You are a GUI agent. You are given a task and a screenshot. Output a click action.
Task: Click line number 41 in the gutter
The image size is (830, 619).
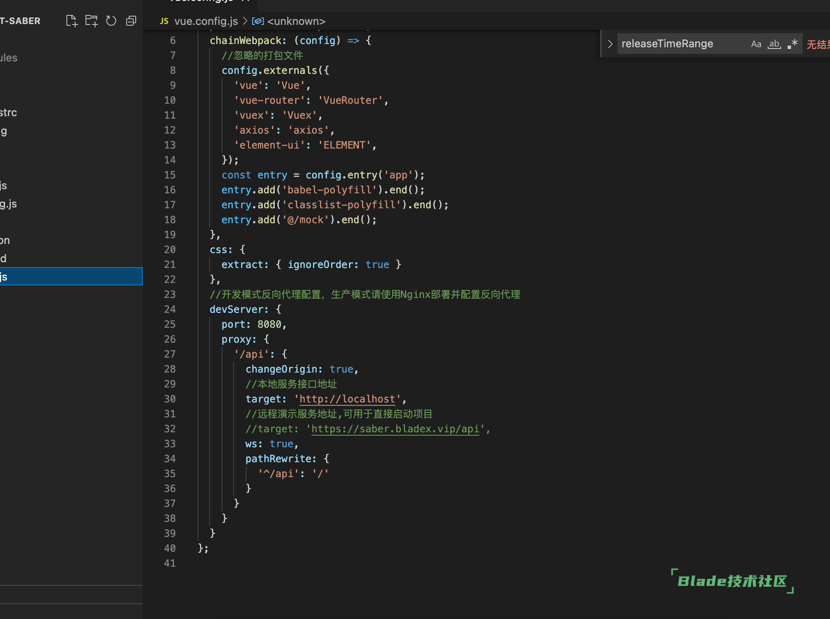click(170, 563)
